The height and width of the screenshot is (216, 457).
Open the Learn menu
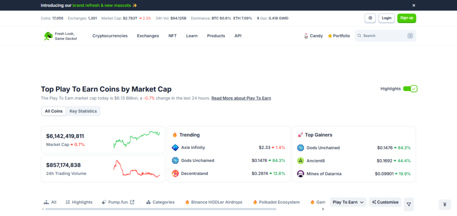click(x=192, y=36)
